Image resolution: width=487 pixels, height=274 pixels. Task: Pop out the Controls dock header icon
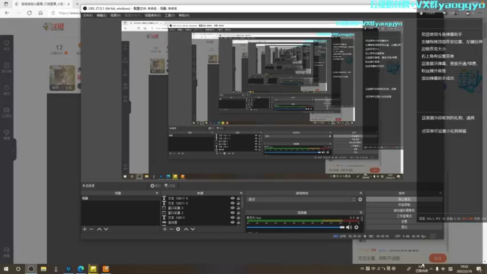(x=440, y=193)
